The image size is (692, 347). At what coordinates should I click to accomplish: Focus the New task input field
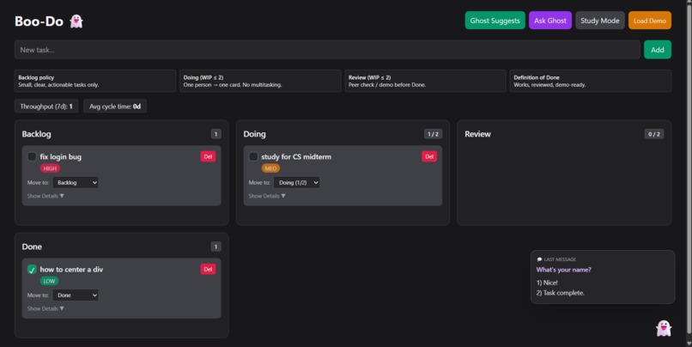327,50
